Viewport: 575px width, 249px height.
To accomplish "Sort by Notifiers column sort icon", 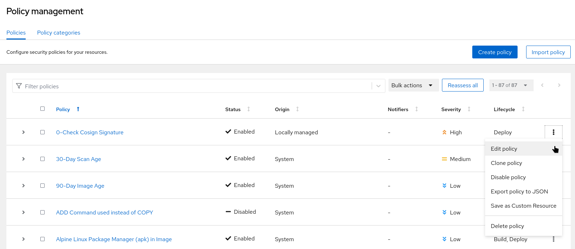I will coord(416,109).
